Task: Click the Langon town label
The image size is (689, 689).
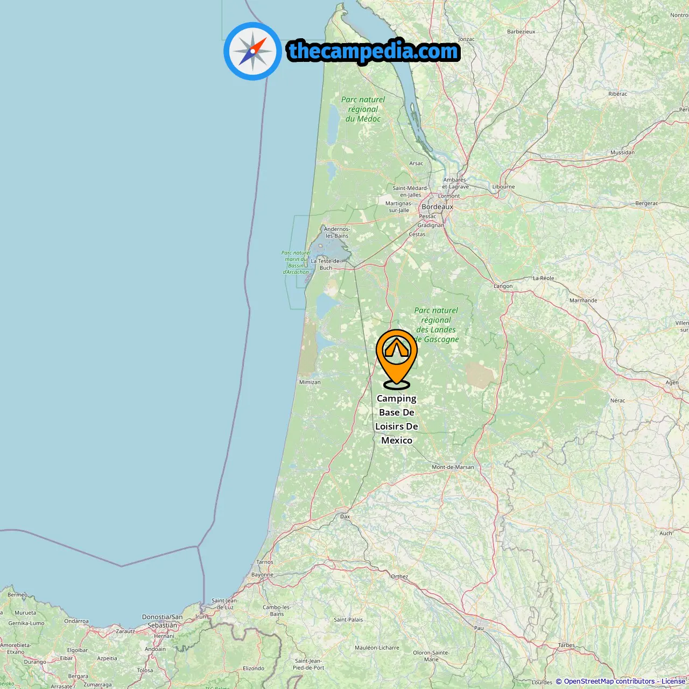Action: click(x=503, y=286)
